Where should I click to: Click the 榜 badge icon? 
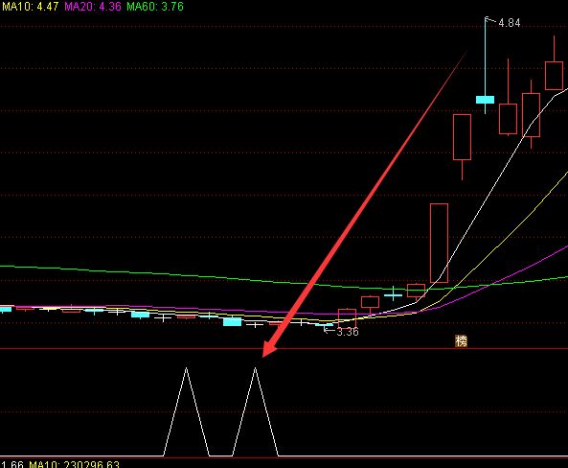click(461, 341)
